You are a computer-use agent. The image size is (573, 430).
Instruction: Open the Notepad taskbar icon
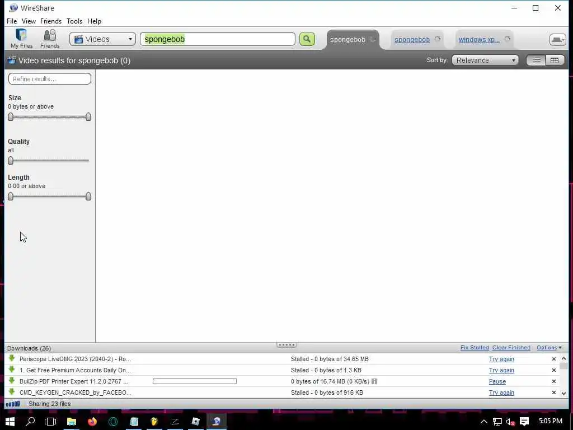134,422
